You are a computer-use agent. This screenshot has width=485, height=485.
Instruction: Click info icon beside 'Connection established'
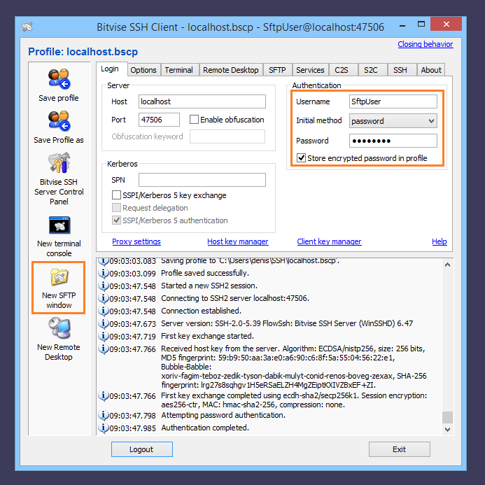pyautogui.click(x=104, y=311)
